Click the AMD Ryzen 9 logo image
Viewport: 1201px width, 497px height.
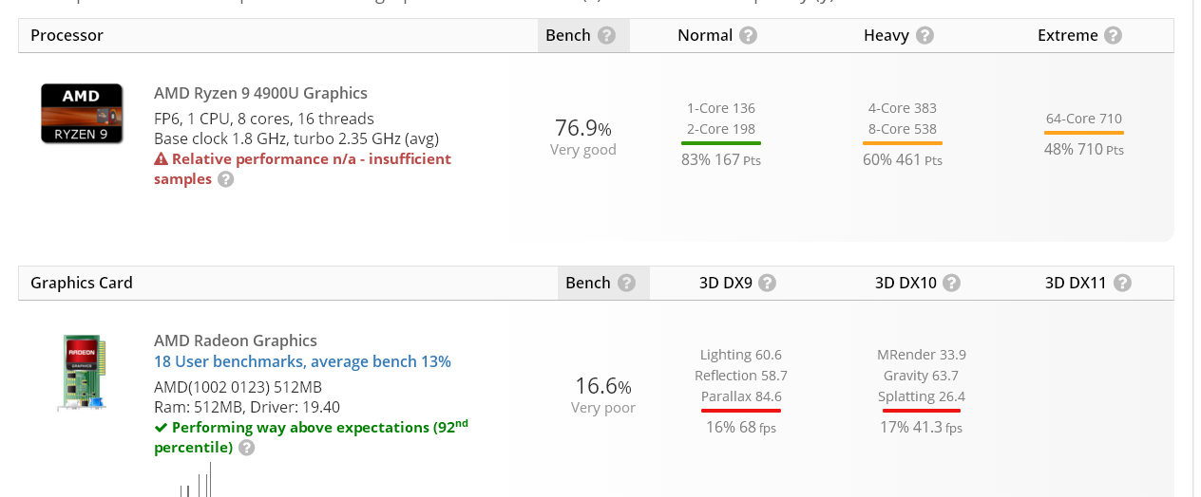(x=82, y=114)
